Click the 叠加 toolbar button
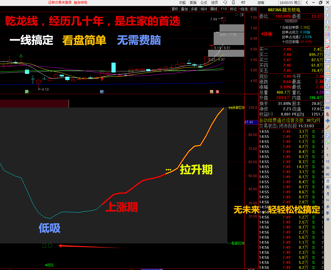 185,9
